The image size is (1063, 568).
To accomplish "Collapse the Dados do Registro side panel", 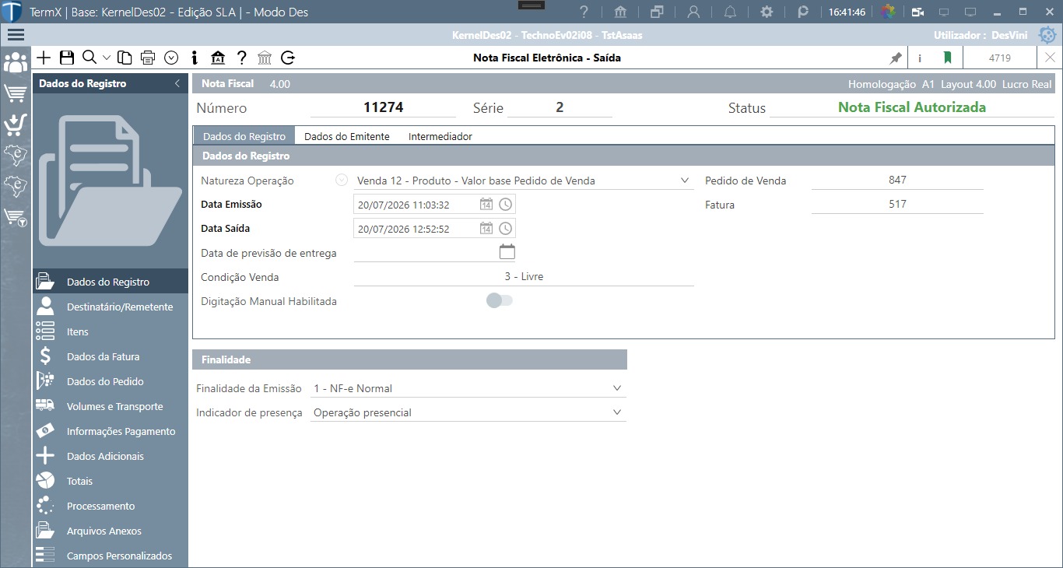I will click(177, 83).
